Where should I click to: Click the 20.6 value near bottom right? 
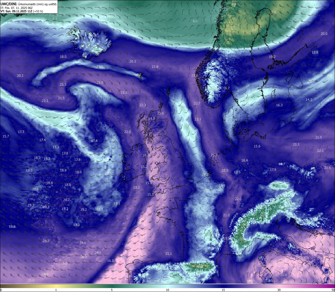tap(284, 275)
